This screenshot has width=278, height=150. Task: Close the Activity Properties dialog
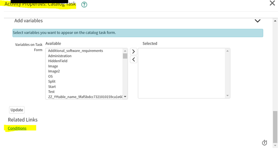click(272, 3)
